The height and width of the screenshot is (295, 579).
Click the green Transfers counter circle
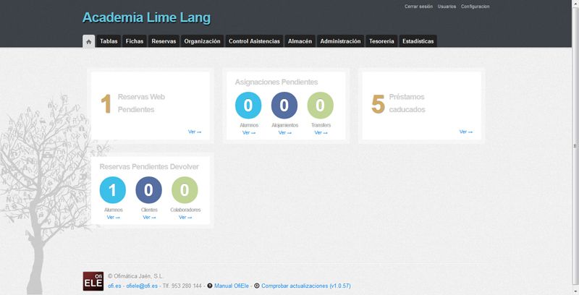[321, 106]
